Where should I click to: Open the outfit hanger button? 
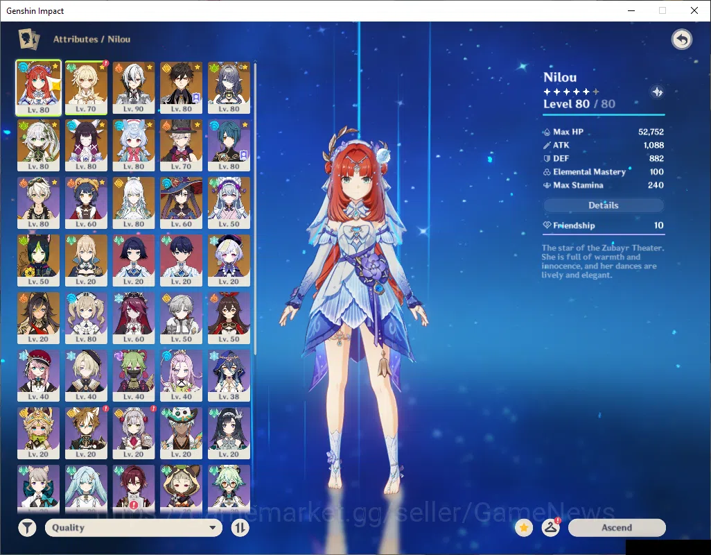pyautogui.click(x=551, y=528)
